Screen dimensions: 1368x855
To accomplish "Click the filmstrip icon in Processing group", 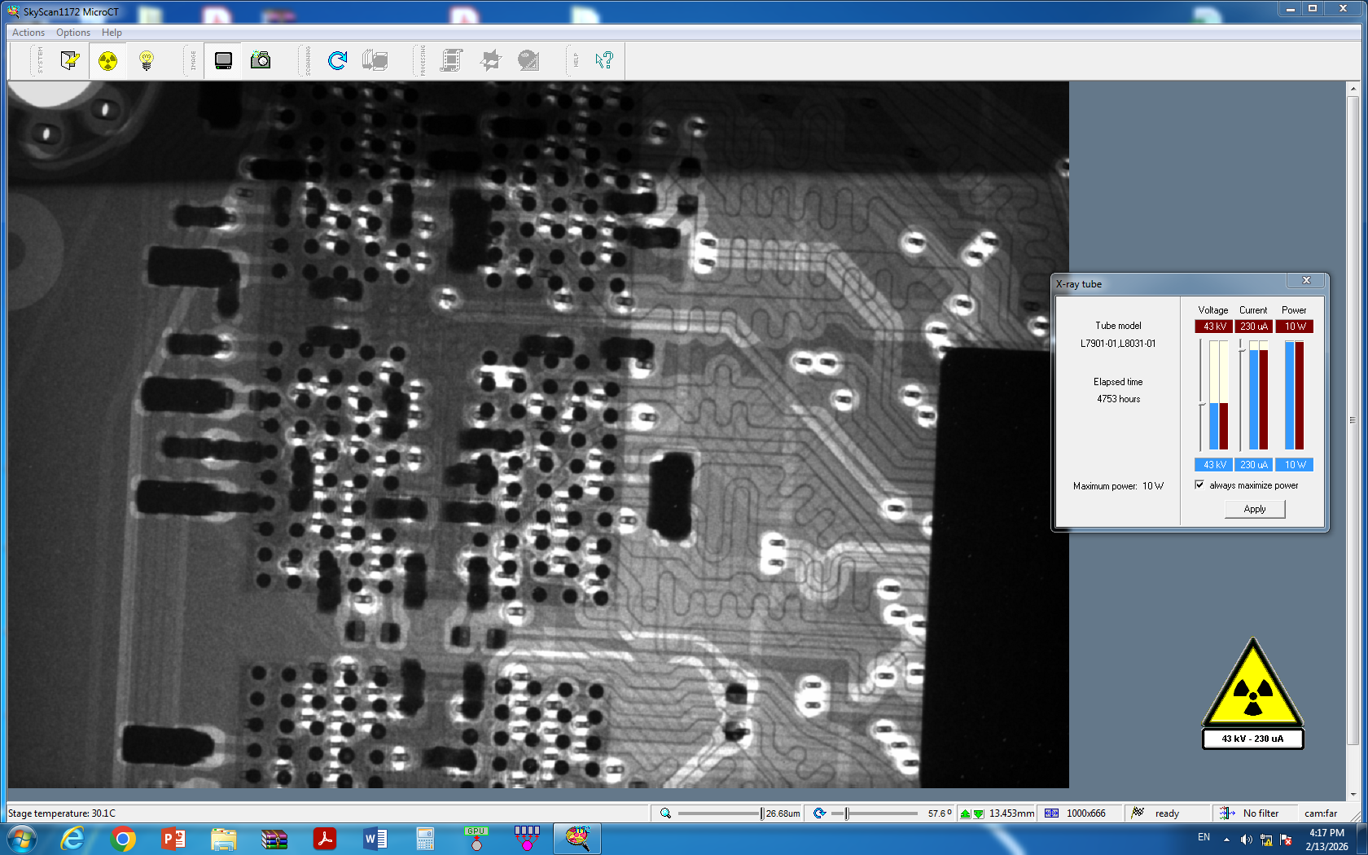I will tap(451, 60).
